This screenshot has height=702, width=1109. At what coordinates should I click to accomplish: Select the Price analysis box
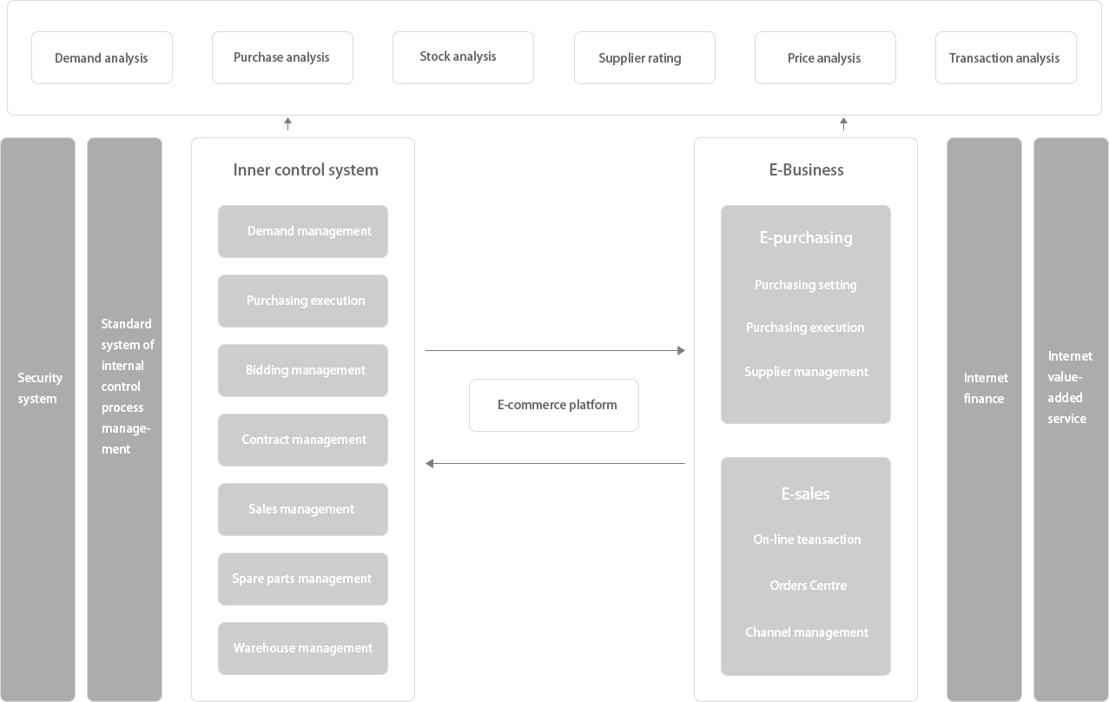[825, 58]
